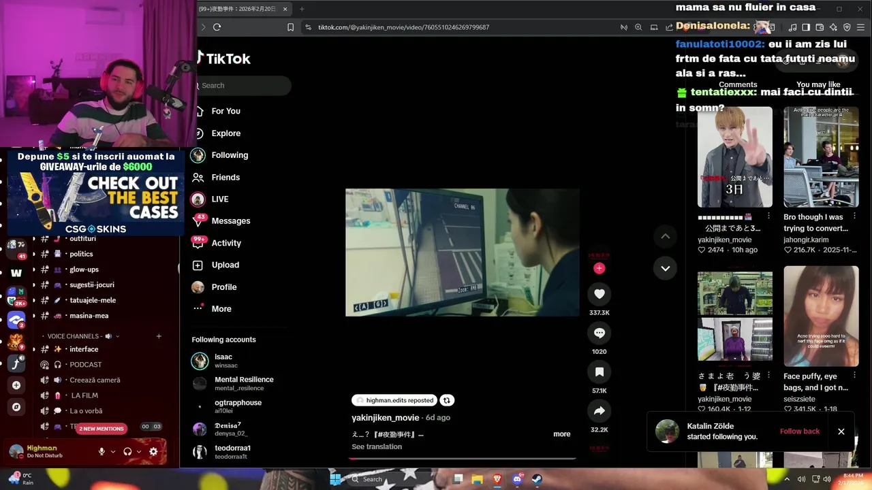Go to next video using down arrow
The width and height of the screenshot is (872, 490).
[666, 268]
